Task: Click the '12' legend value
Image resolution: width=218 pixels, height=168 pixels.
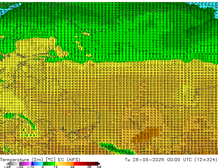Action: [x=56, y=167]
